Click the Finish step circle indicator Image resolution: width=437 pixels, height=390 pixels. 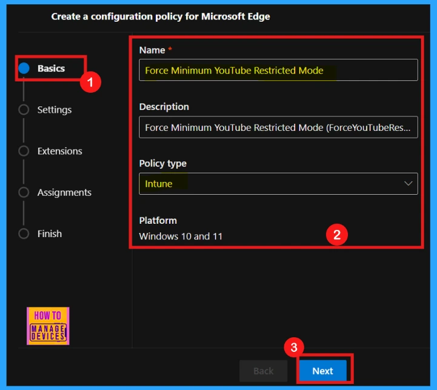pyautogui.click(x=24, y=234)
